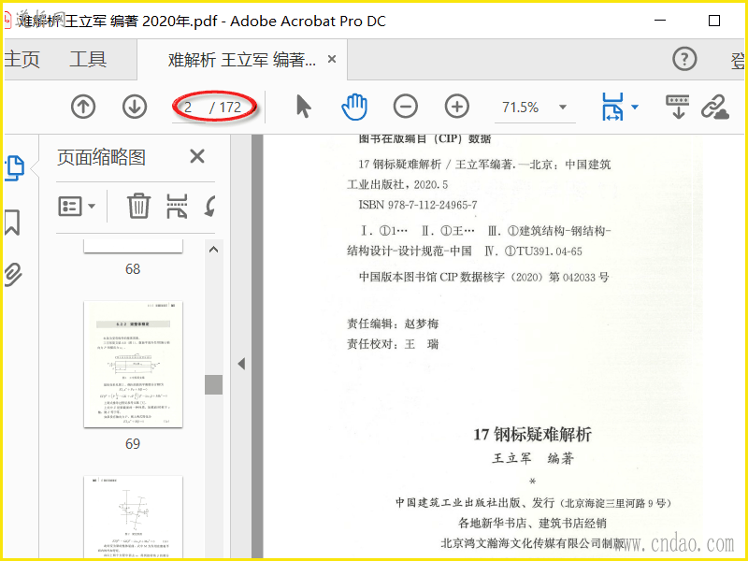Go to previous page with up arrow
The width and height of the screenshot is (748, 561).
[83, 107]
